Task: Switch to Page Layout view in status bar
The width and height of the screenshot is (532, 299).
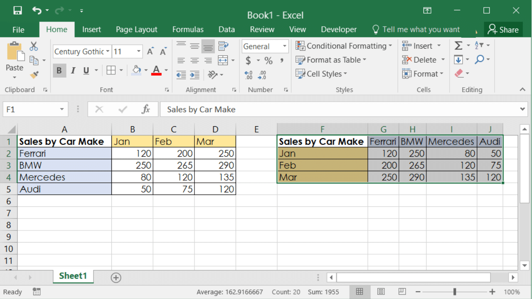Action: [x=381, y=292]
